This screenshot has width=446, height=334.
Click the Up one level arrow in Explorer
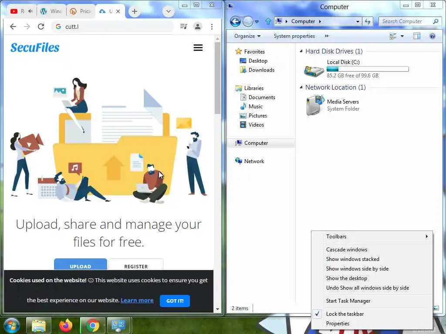[268, 21]
